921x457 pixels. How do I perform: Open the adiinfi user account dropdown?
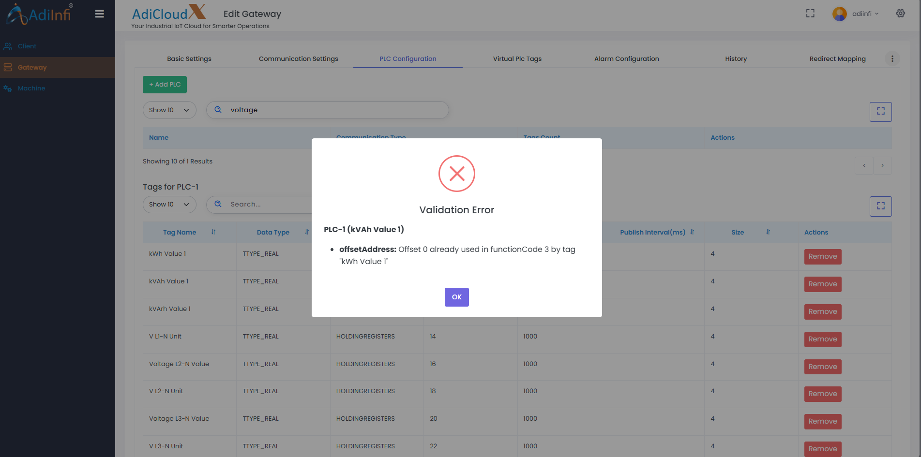click(856, 14)
